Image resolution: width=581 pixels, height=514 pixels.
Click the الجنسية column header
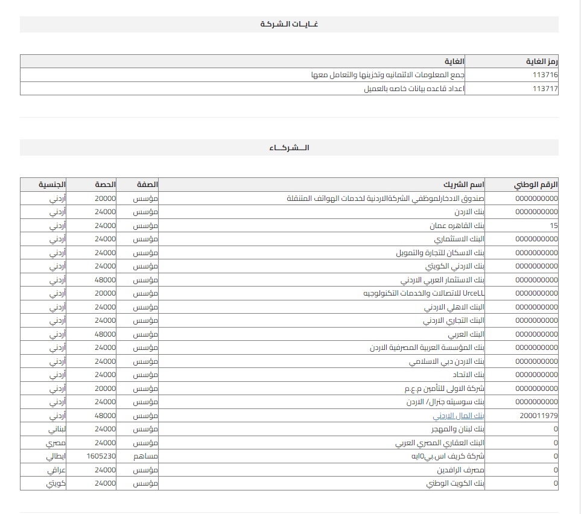(x=52, y=185)
